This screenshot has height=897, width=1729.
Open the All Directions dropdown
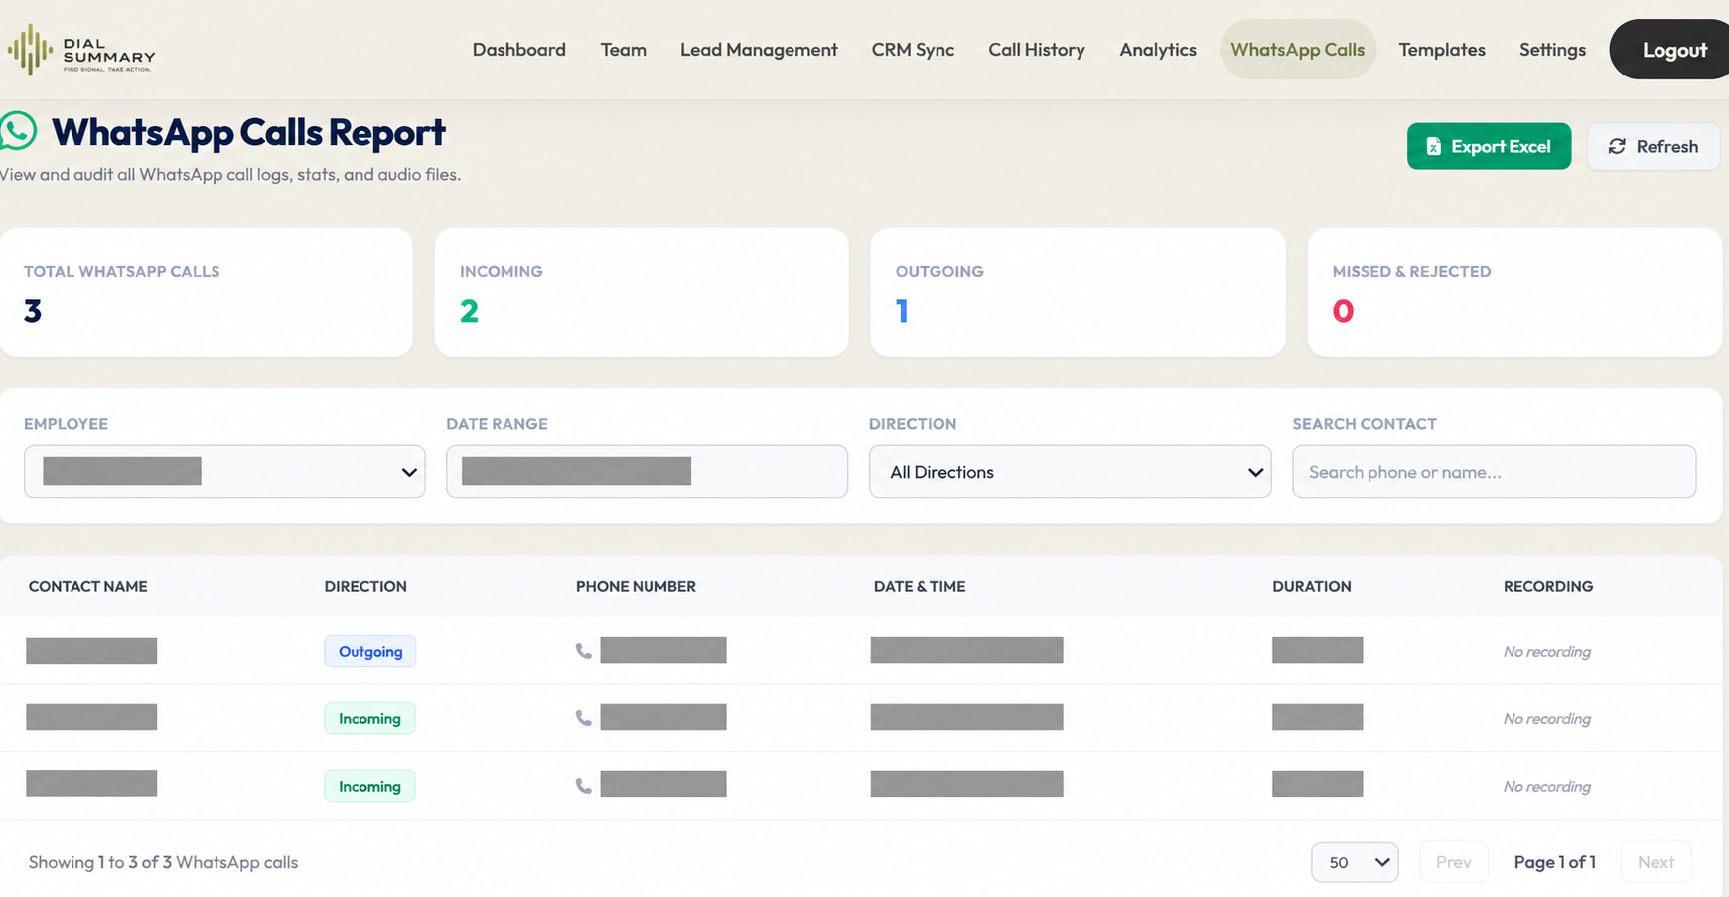[1070, 471]
